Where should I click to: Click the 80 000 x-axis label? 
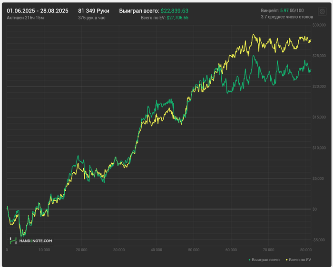[x=306, y=250]
